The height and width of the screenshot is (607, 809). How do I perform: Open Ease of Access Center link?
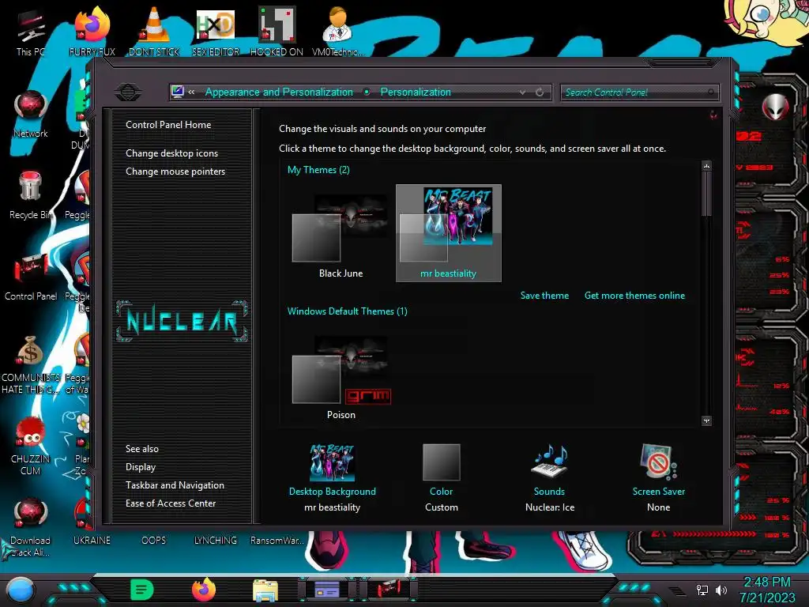[x=171, y=503]
